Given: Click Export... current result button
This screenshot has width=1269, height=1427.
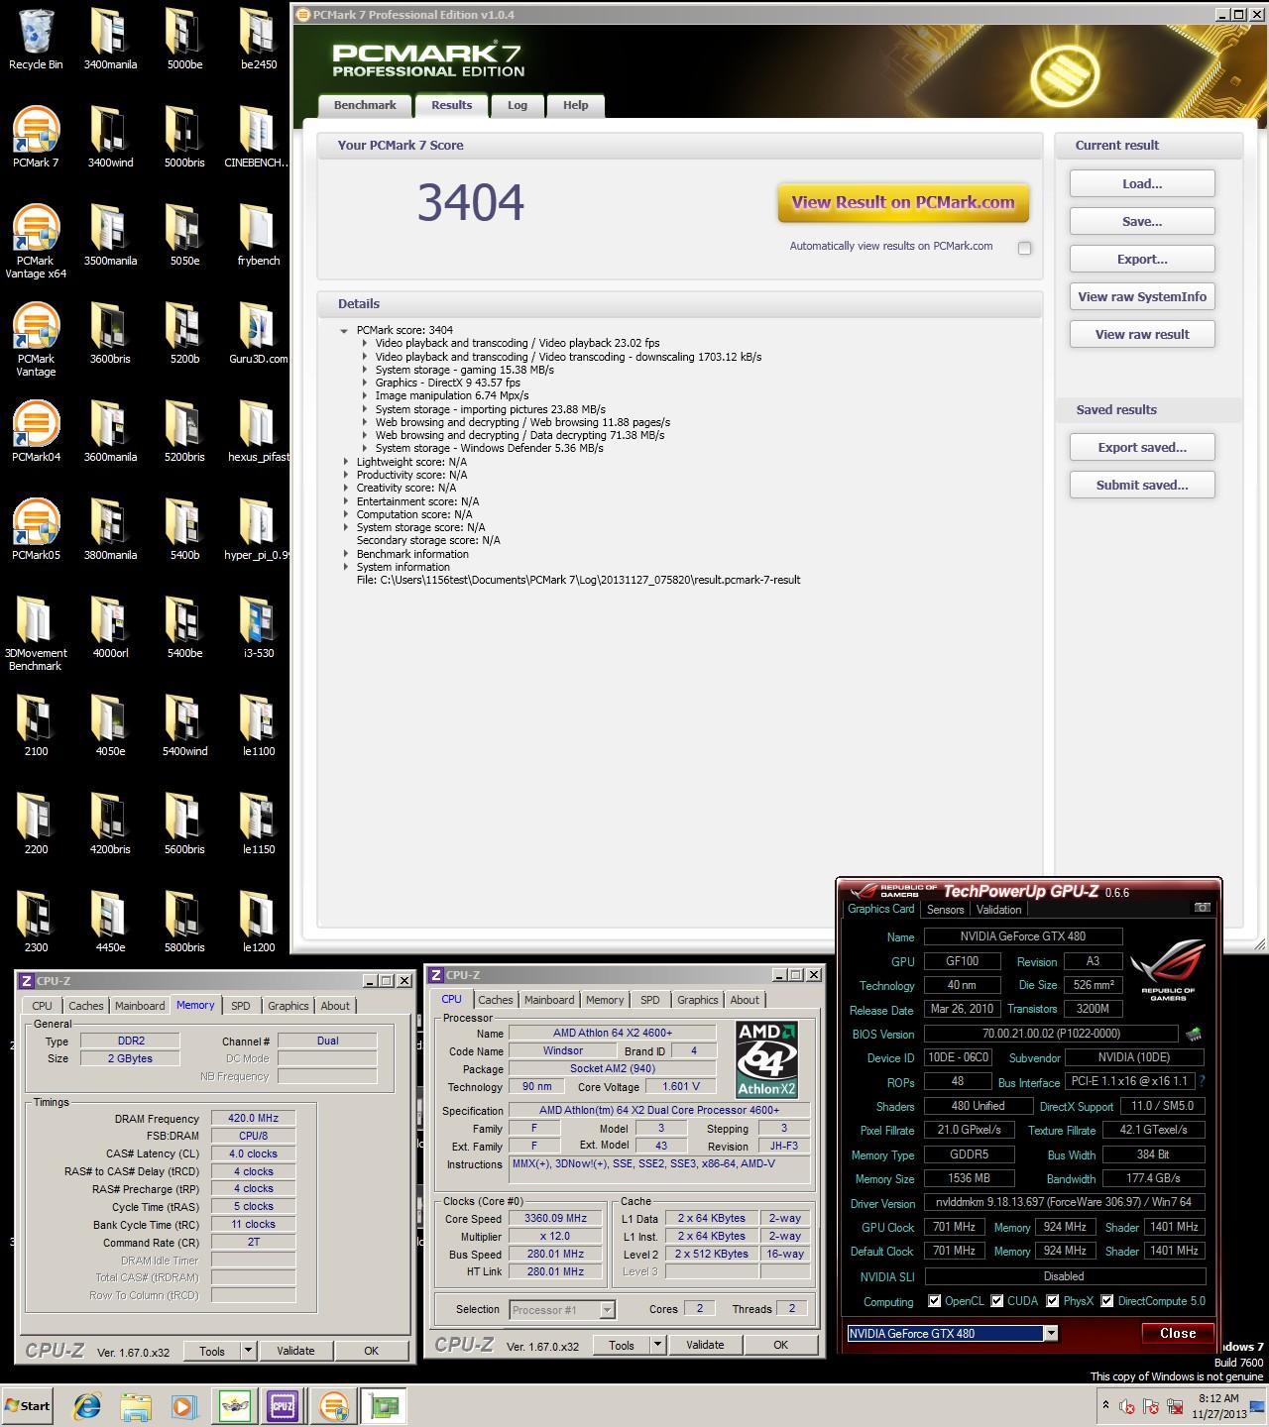Looking at the screenshot, I should click(1142, 260).
